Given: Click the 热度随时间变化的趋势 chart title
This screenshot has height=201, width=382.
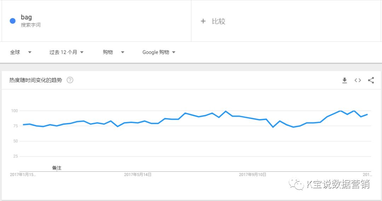Looking at the screenshot, I should [x=36, y=80].
